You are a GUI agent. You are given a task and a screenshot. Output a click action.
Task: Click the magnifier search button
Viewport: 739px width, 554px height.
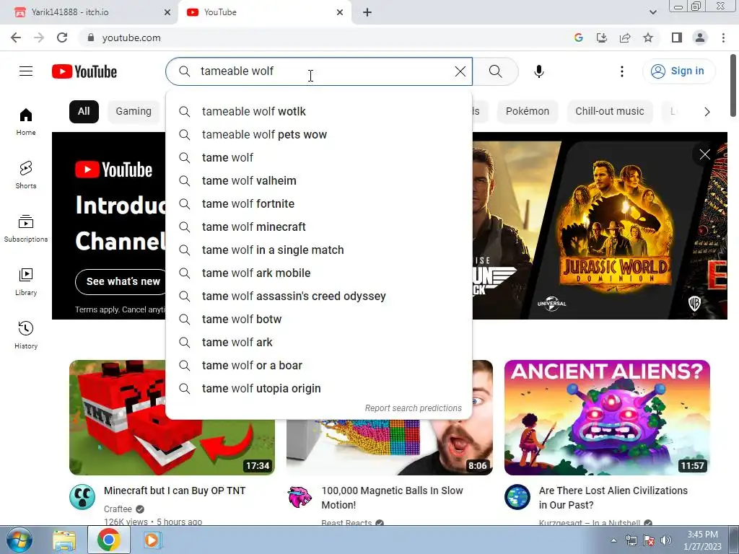pos(495,71)
